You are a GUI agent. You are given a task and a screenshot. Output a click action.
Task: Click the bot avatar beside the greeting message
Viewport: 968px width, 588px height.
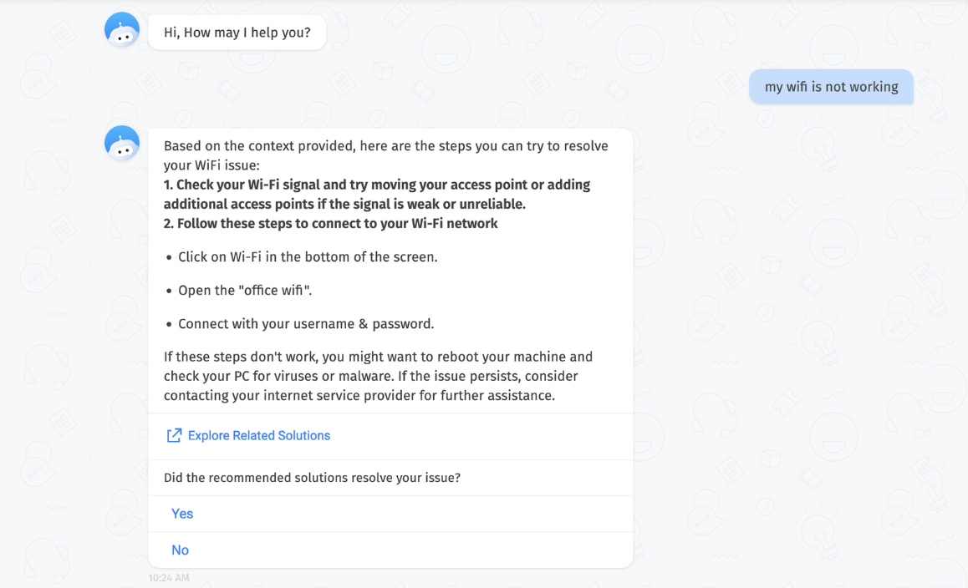point(122,31)
